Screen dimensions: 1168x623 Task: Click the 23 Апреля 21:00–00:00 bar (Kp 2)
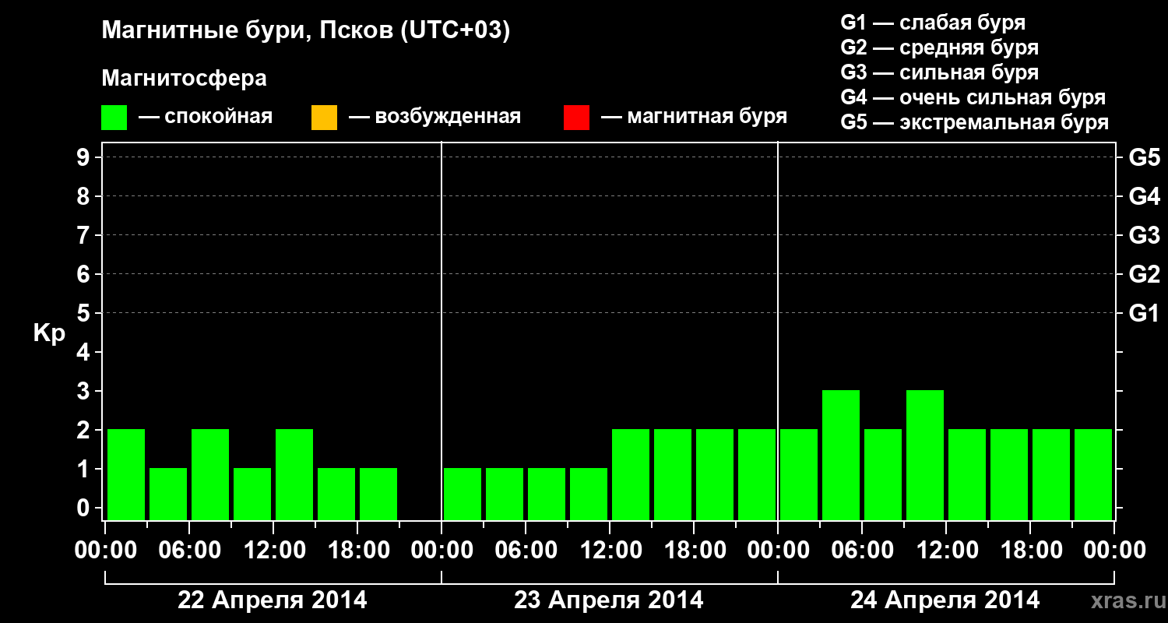click(x=757, y=474)
